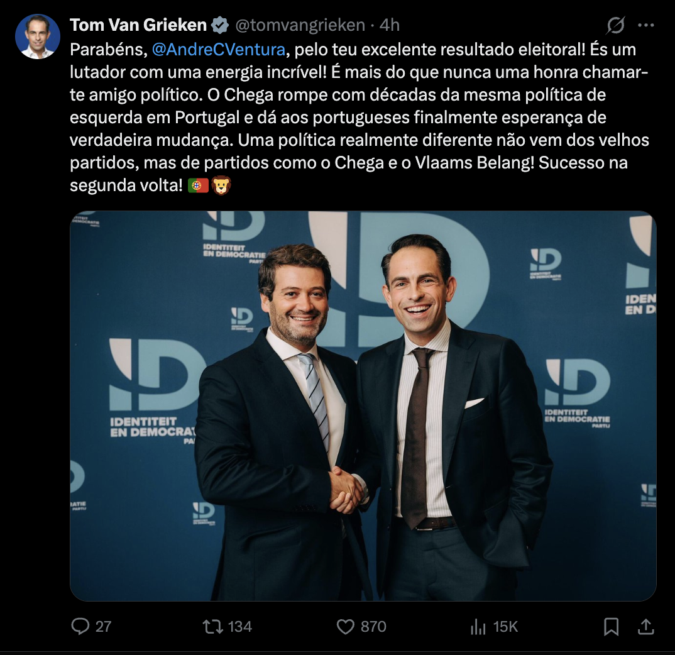Click the Tom Van Grieken display name
This screenshot has width=675, height=655.
138,25
